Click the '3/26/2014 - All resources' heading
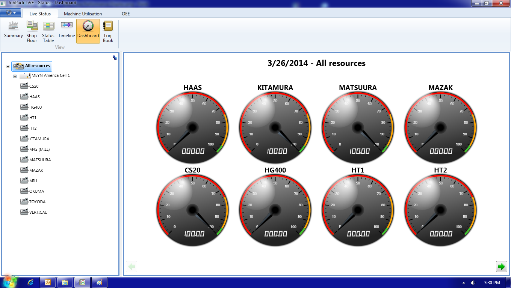 [x=316, y=63]
